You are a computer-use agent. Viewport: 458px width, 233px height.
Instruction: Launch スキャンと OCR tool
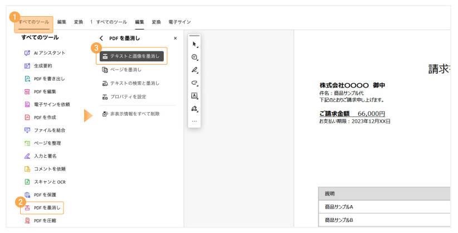pyautogui.click(x=45, y=182)
